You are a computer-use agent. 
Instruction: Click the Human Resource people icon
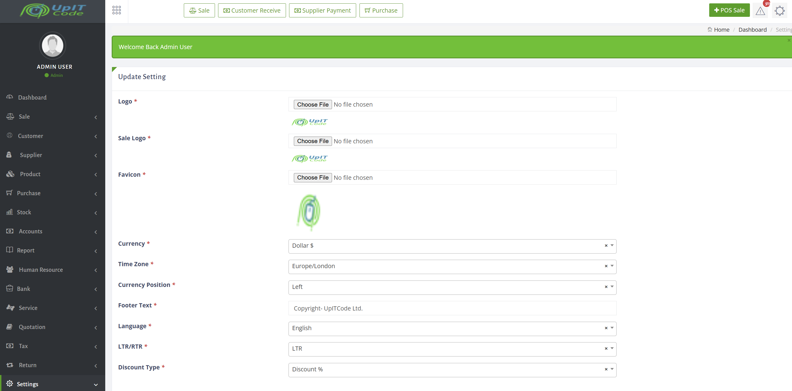tap(10, 269)
